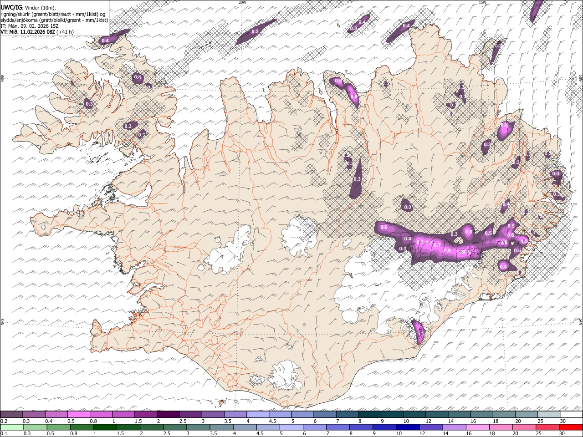Select the purple 1.5 swatch in the upper legend row

point(145,414)
